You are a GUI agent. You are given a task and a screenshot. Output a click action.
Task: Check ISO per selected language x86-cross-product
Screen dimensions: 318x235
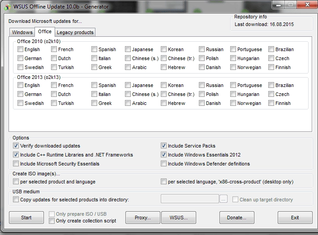[163, 182]
